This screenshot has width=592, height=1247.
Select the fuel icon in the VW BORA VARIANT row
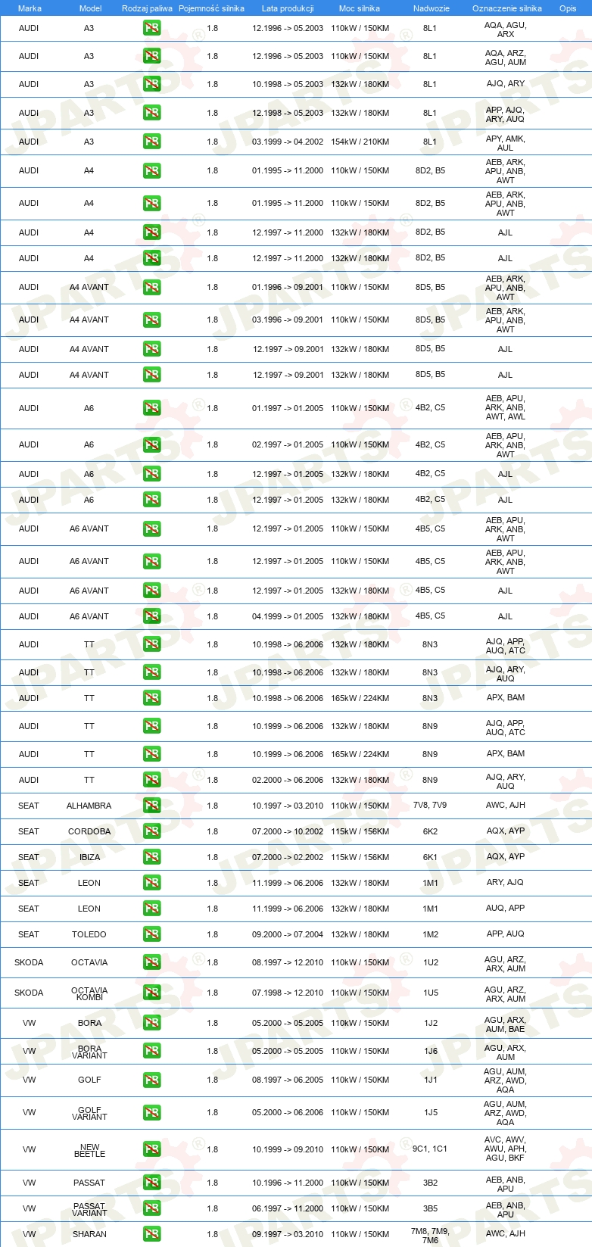152,1051
